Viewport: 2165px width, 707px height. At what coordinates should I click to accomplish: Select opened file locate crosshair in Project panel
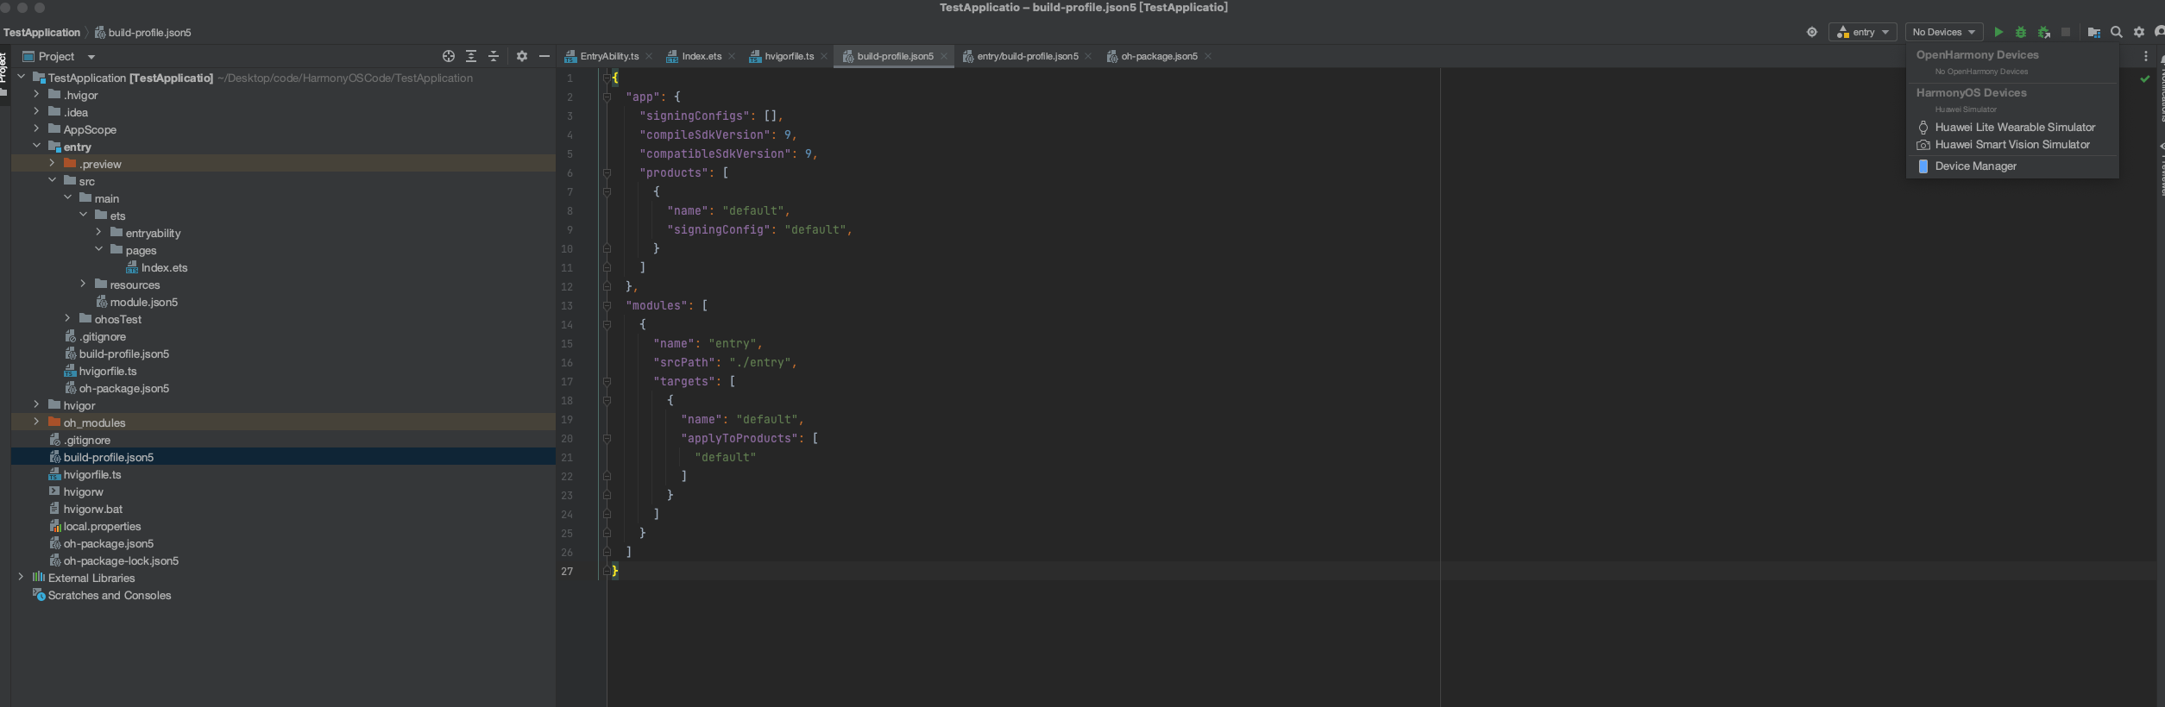[x=449, y=56]
